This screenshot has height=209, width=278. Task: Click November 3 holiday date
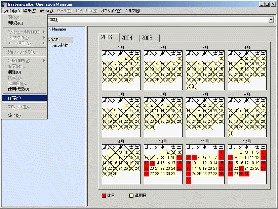pos(194,158)
